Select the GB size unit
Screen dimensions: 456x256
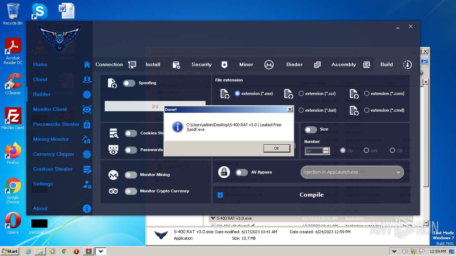click(393, 150)
